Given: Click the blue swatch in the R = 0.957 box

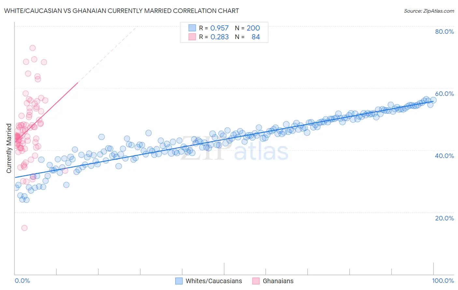Looking at the screenshot, I should pyautogui.click(x=192, y=28).
